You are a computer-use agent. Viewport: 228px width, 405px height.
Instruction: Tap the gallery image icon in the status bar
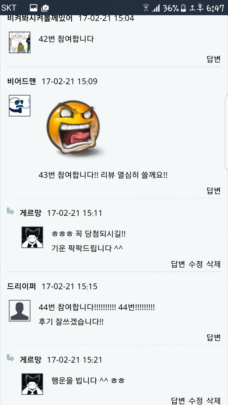click(33, 8)
